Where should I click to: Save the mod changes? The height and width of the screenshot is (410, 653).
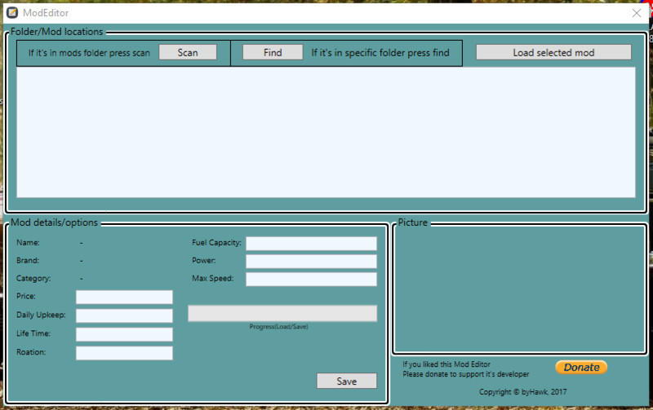coord(347,381)
